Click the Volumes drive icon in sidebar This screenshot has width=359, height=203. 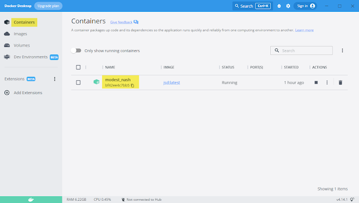[x=7, y=45]
